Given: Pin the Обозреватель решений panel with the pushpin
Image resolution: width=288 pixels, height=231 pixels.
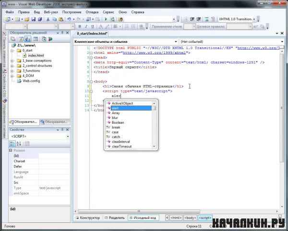Looking at the screenshot, I should (x=62, y=33).
